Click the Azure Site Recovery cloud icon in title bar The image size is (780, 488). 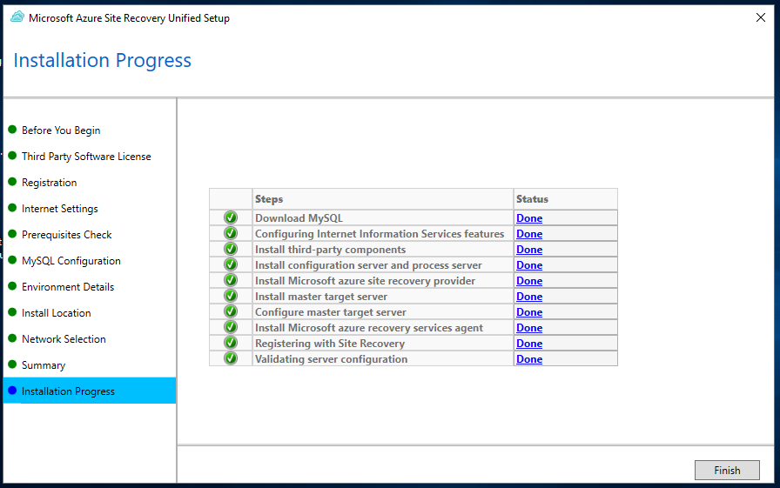point(17,18)
